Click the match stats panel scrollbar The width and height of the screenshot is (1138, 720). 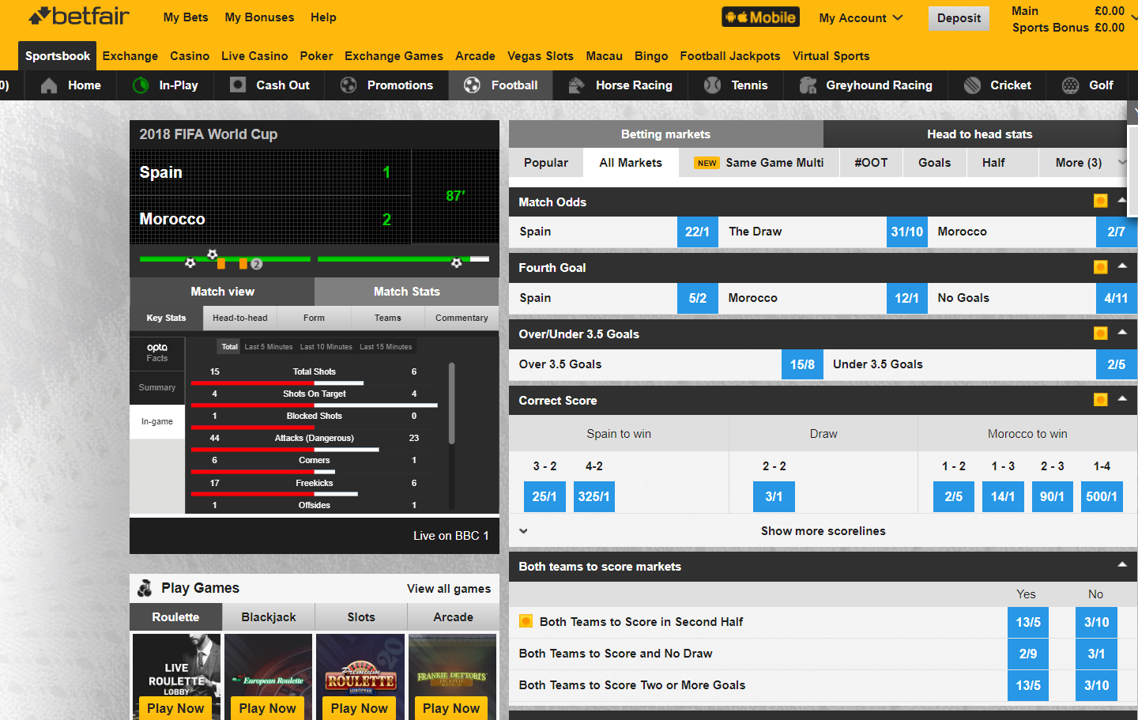point(452,403)
